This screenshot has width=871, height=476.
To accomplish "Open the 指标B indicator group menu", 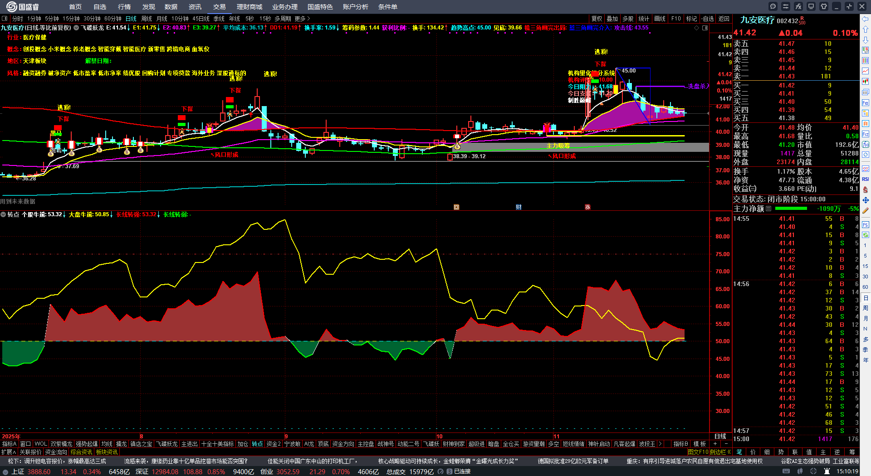I will (681, 444).
